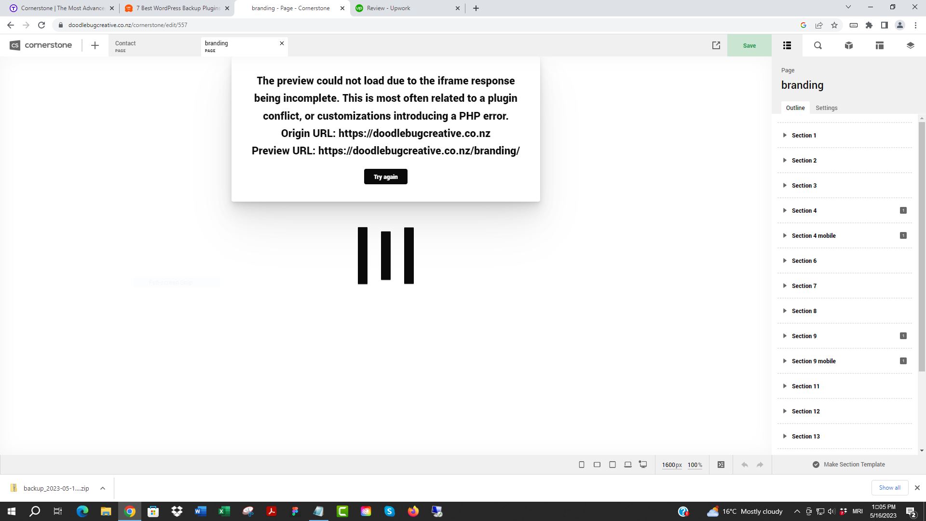Open page in new window icon

point(716,45)
